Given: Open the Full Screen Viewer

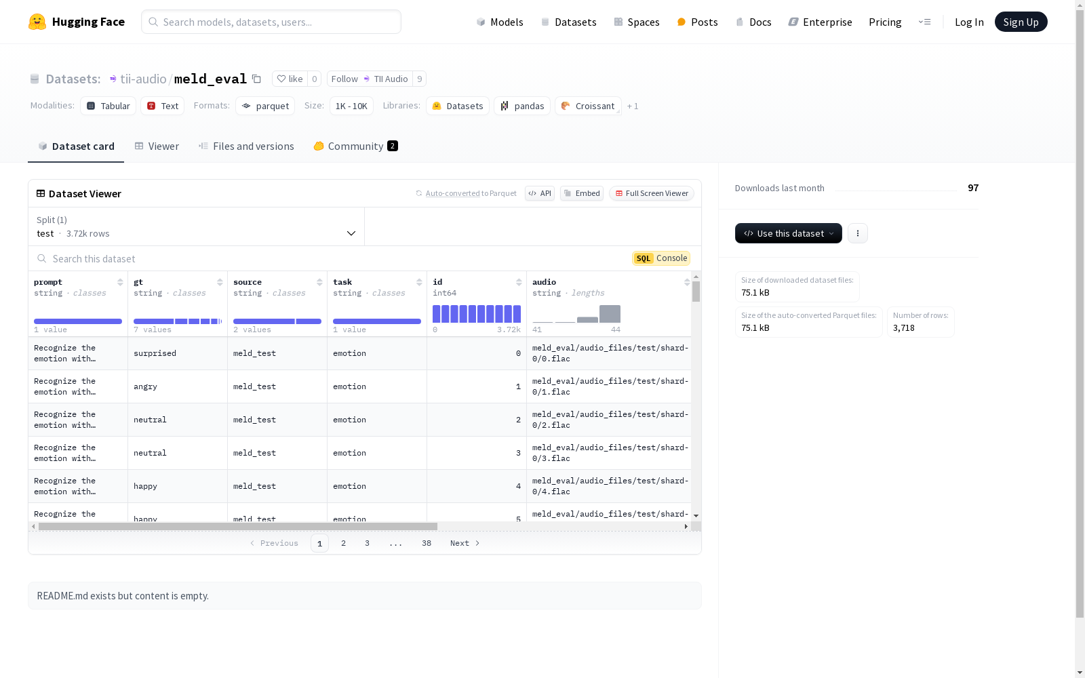Looking at the screenshot, I should (652, 193).
